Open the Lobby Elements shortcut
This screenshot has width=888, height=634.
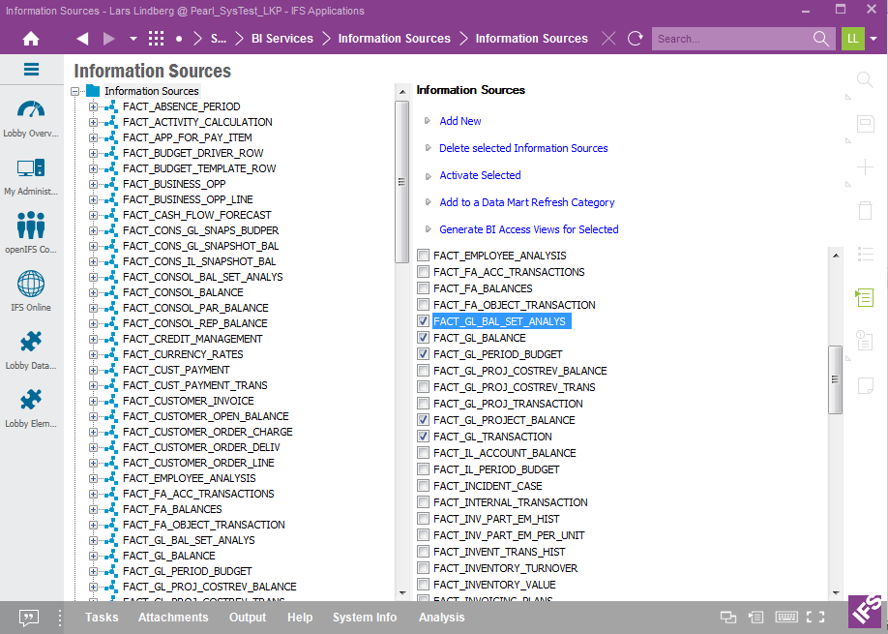pos(31,408)
